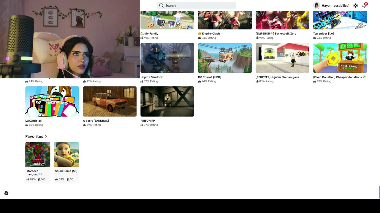Click the [Fixed Donation] Cheaper donations title
The width and height of the screenshot is (380, 213).
(339, 77)
